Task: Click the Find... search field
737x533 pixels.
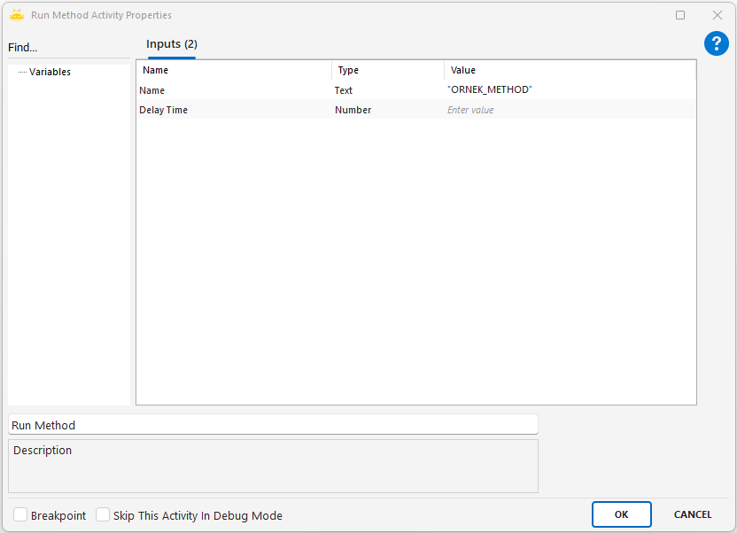Action: point(69,48)
